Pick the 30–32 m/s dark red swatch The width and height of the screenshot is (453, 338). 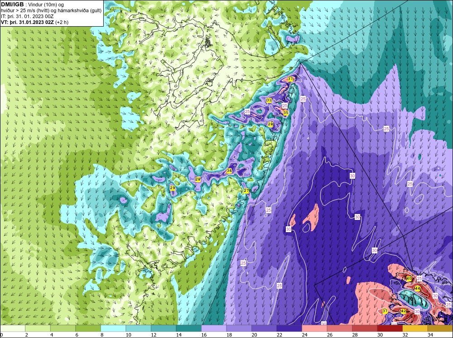[x=390, y=328]
